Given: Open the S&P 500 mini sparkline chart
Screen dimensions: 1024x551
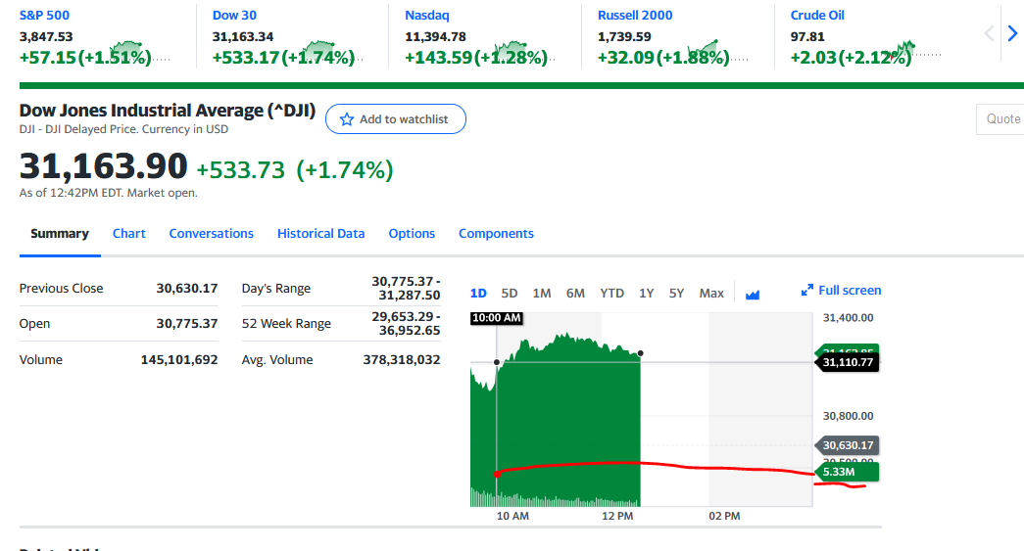Looking at the screenshot, I should pos(140,52).
